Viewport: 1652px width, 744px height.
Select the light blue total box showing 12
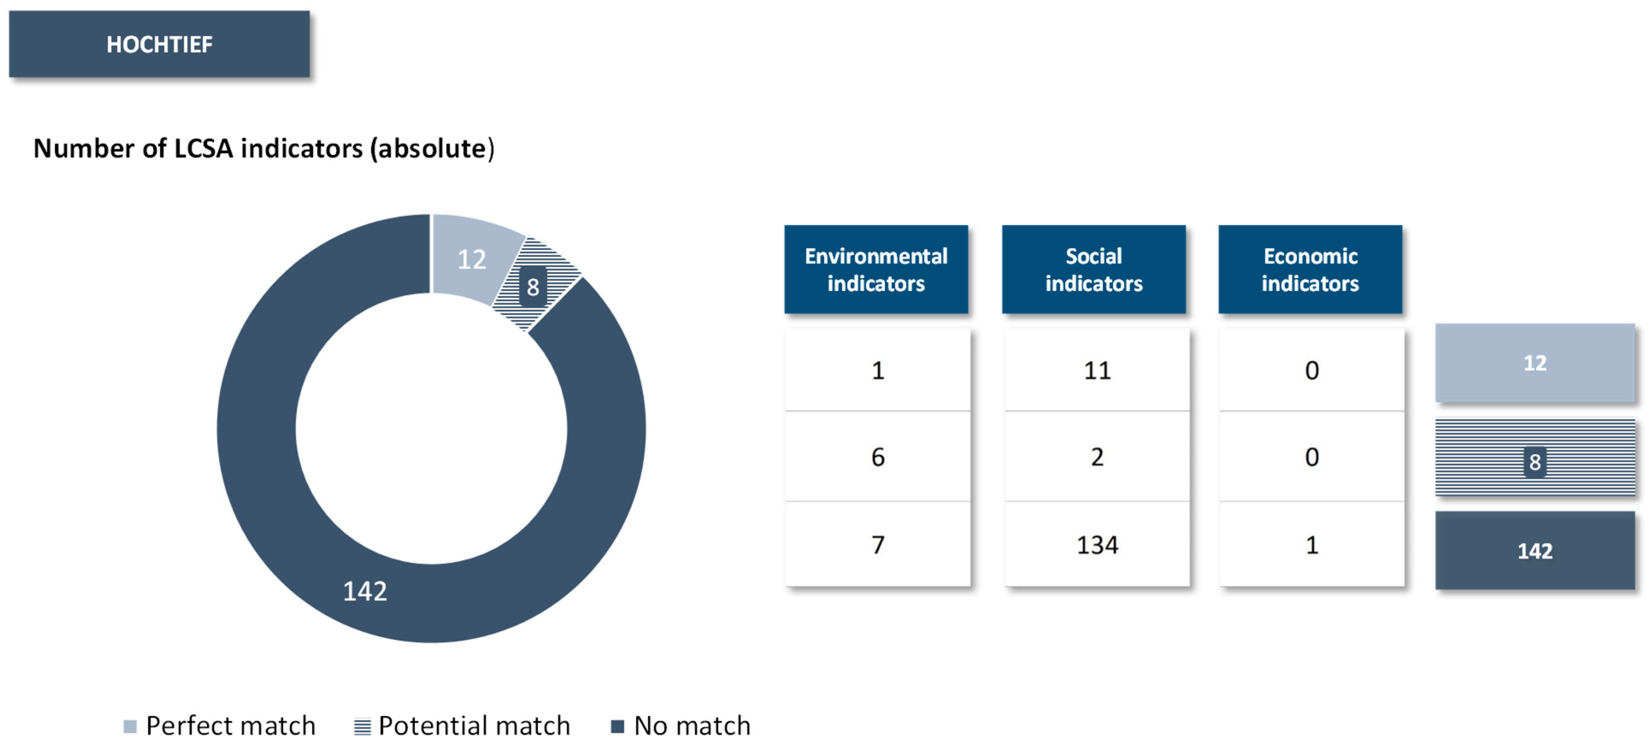[1534, 363]
